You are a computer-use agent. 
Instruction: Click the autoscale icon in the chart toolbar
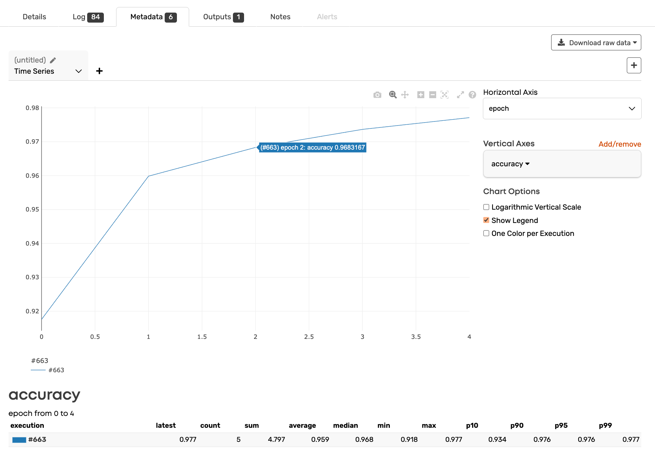pos(445,95)
